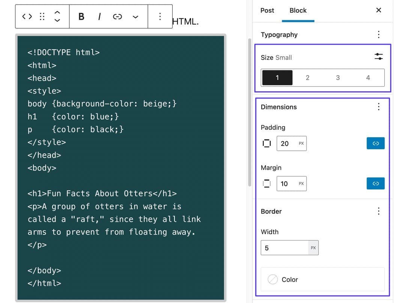Expand the more formatting options chevron
Viewport: 394px width, 303px height.
pos(135,17)
